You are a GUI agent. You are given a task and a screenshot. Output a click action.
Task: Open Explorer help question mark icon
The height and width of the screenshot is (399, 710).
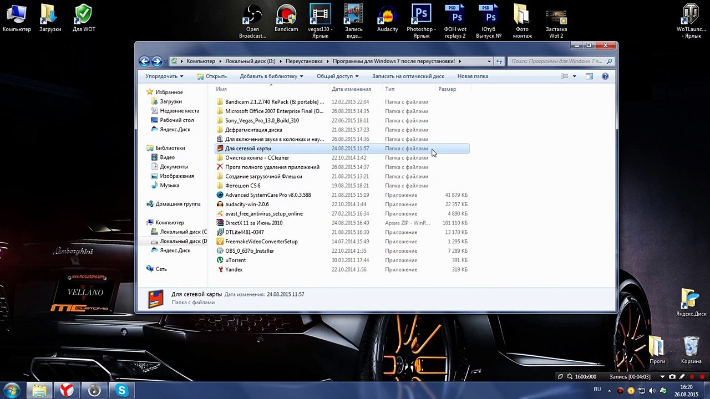[x=605, y=76]
